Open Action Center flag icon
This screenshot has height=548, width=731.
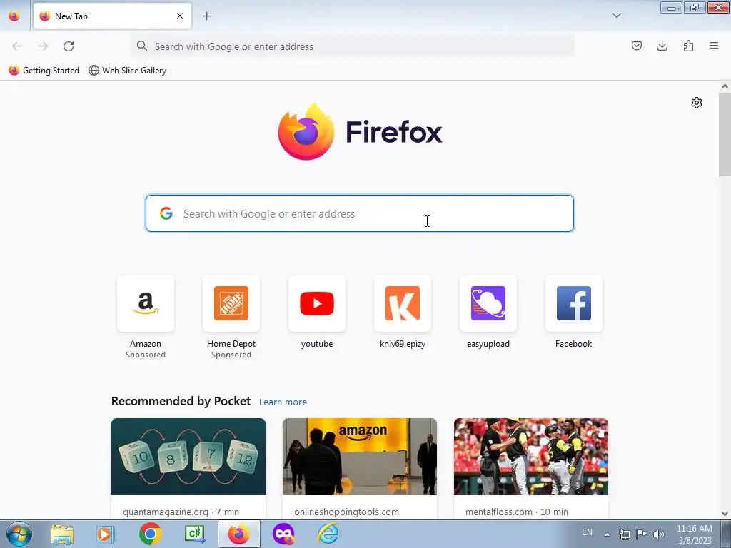[x=642, y=534]
